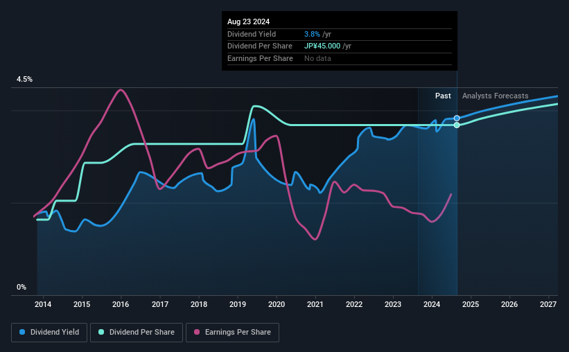Click the 2021 x-axis label
The image size is (569, 352).
tap(315, 304)
